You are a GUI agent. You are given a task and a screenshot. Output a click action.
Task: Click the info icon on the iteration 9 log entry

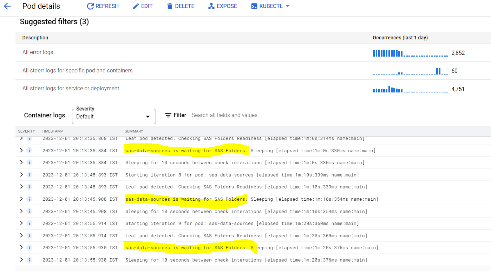(29, 223)
